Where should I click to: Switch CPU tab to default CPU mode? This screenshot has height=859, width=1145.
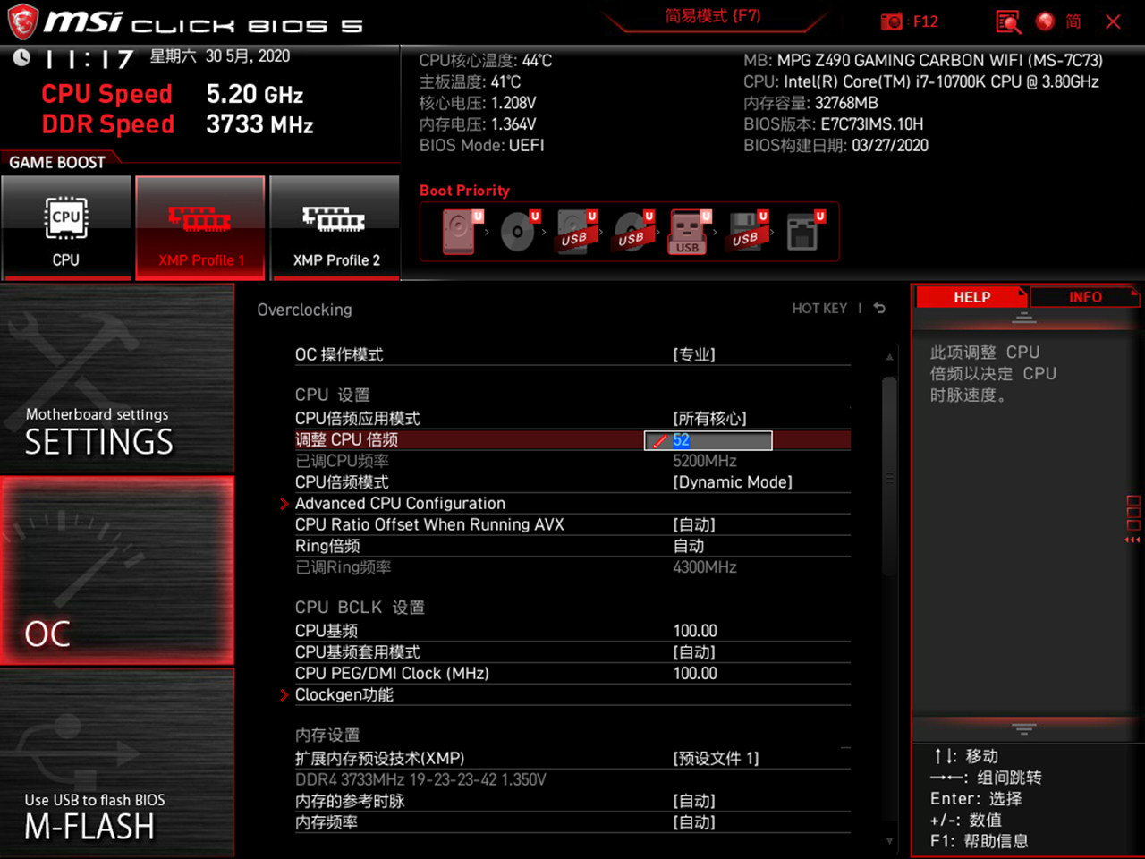point(66,228)
